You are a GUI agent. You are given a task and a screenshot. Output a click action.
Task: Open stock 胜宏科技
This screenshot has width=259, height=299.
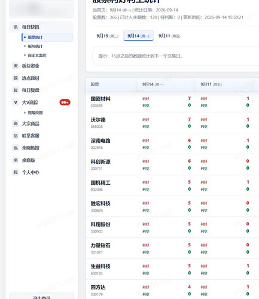pos(100,203)
